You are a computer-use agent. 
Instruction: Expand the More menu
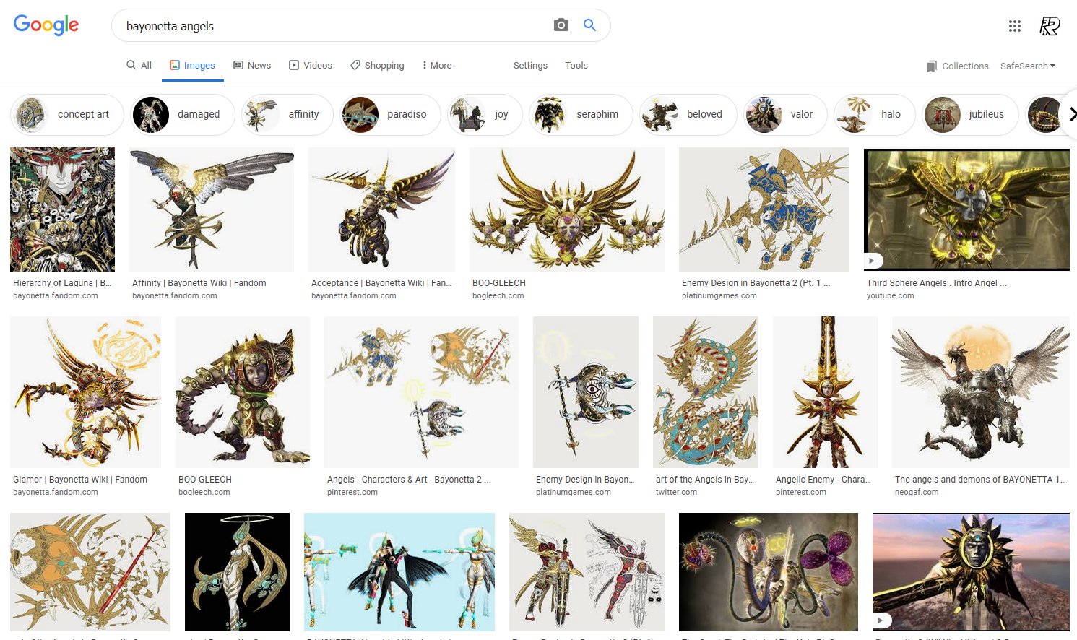(x=437, y=65)
